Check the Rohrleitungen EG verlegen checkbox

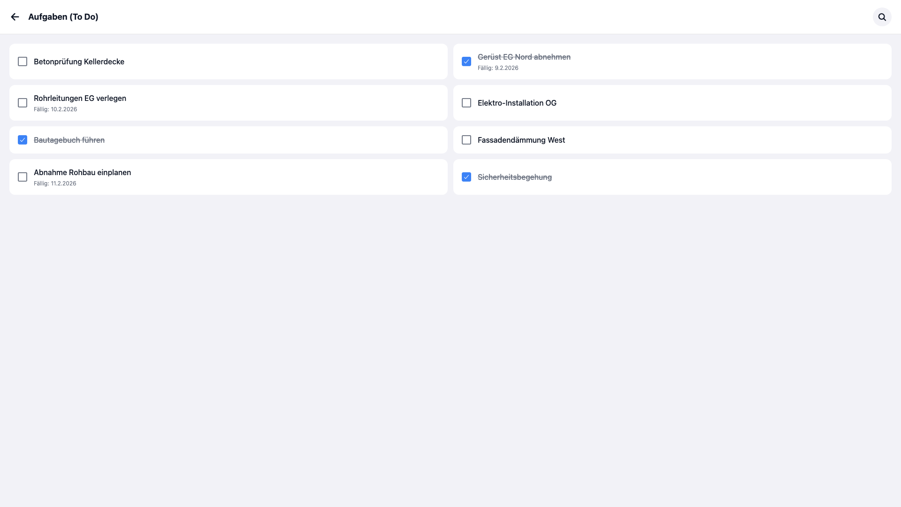coord(22,103)
